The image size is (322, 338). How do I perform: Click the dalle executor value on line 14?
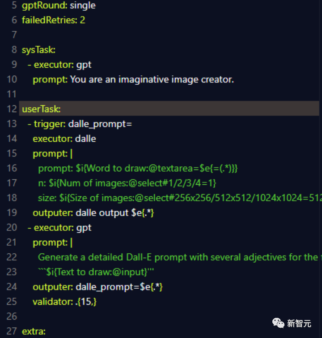point(86,139)
